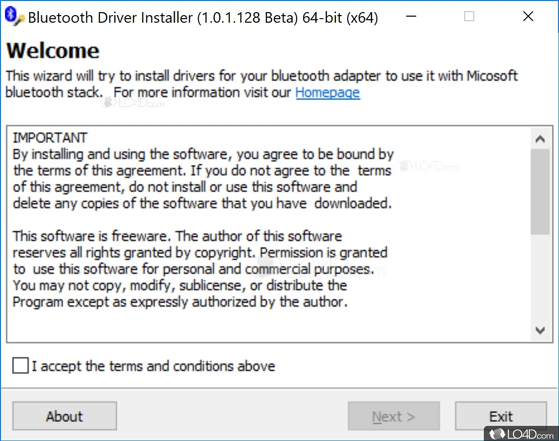Click the license agreement scrollbar thumb
The height and width of the screenshot is (441, 559).
click(x=540, y=191)
